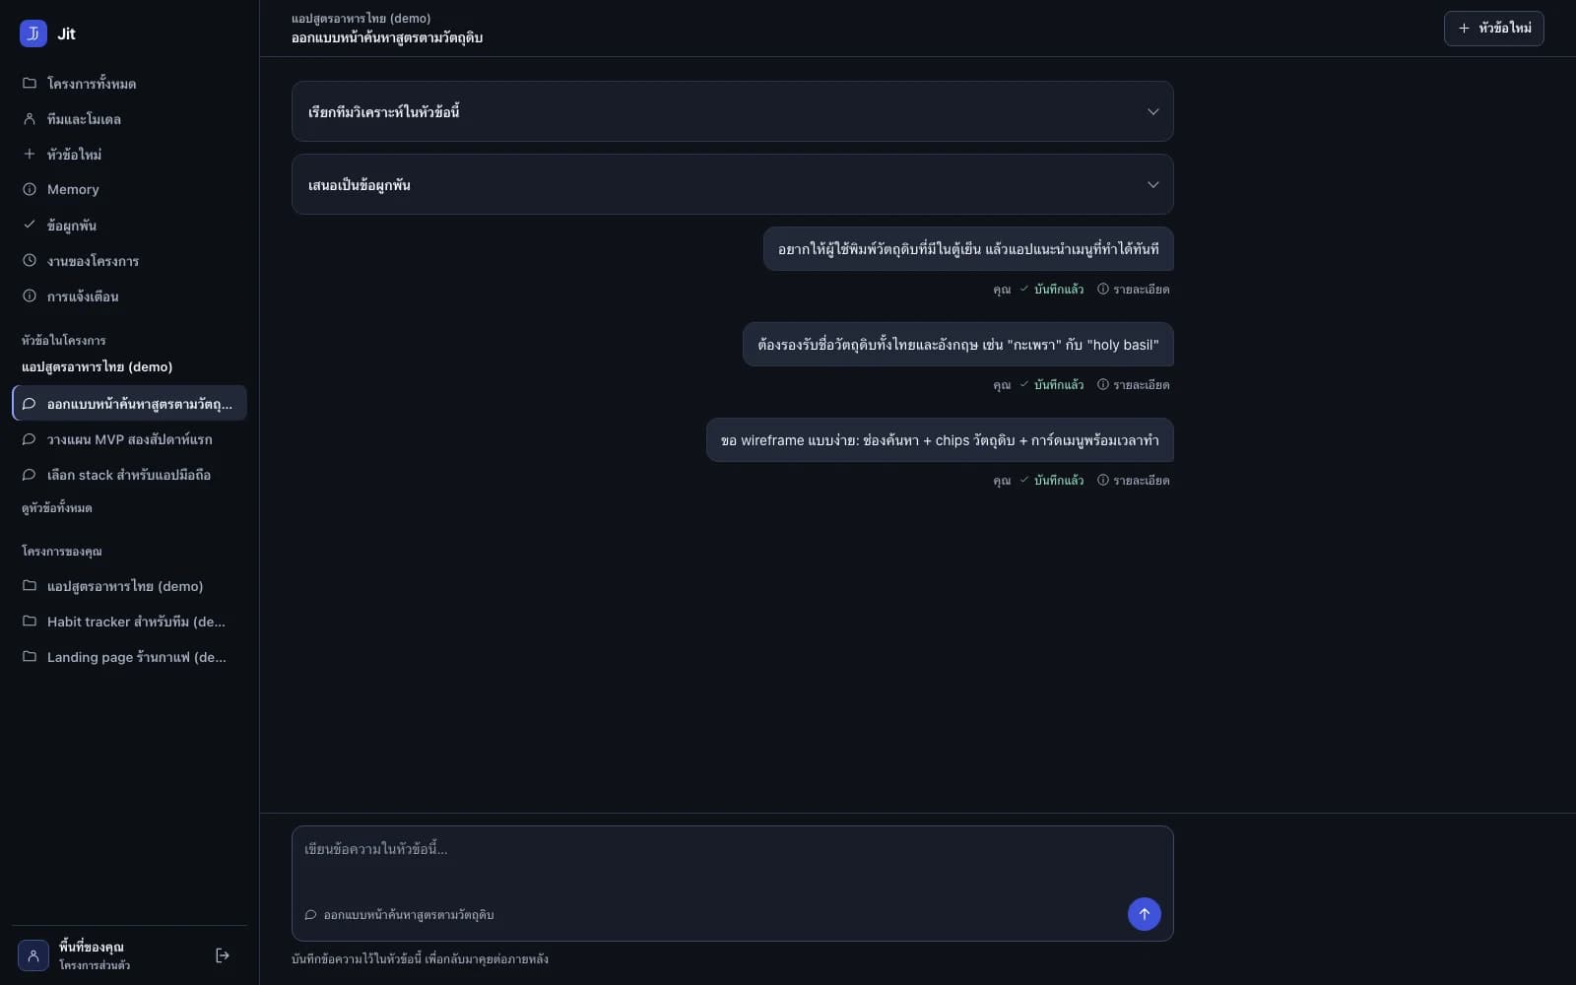The height and width of the screenshot is (985, 1576).
Task: Expand the เรียกทีมวิเคราะห์ในหัวข้อนี้ panel
Action: 733,111
